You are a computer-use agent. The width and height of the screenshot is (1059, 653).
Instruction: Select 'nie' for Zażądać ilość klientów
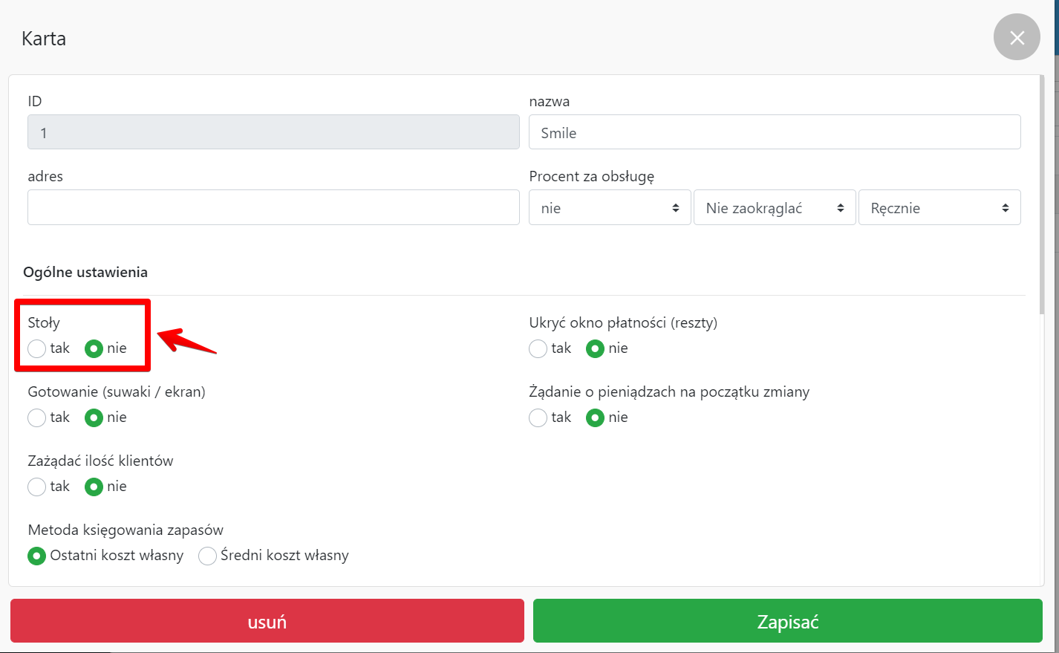pos(94,487)
